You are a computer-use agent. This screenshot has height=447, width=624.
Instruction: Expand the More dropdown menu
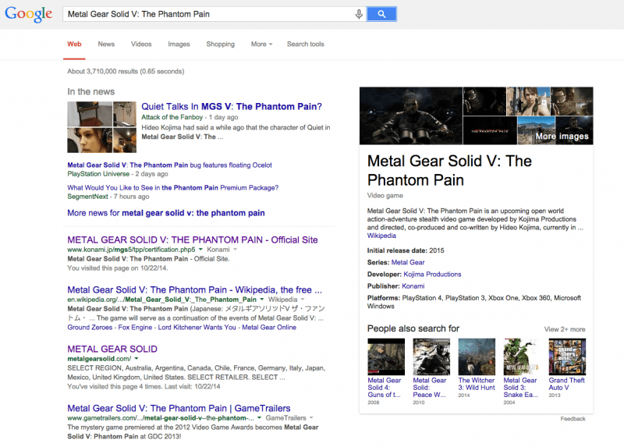[x=261, y=44]
